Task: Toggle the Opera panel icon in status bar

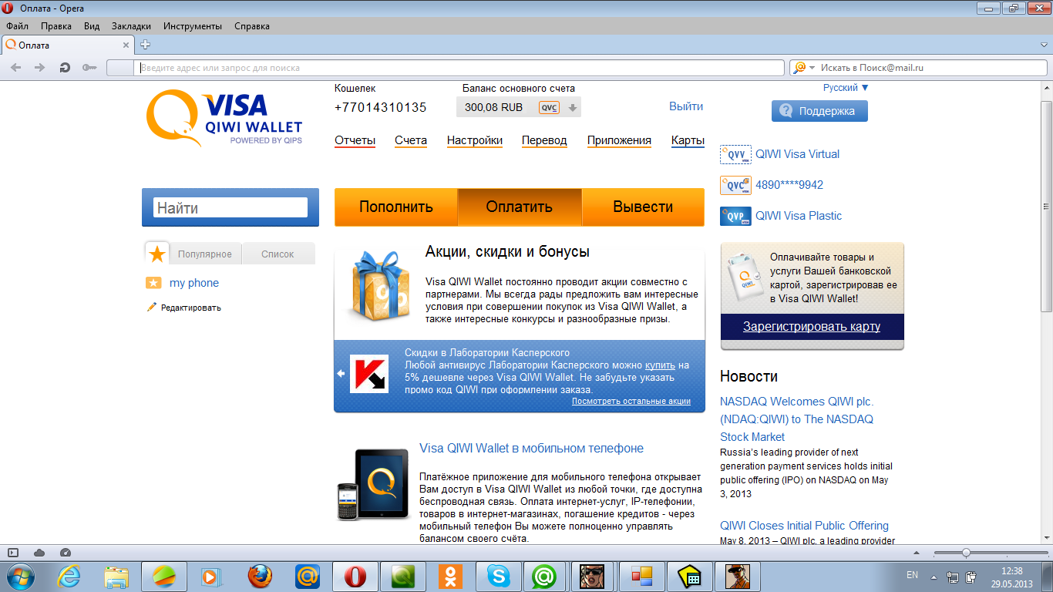Action: [x=13, y=552]
